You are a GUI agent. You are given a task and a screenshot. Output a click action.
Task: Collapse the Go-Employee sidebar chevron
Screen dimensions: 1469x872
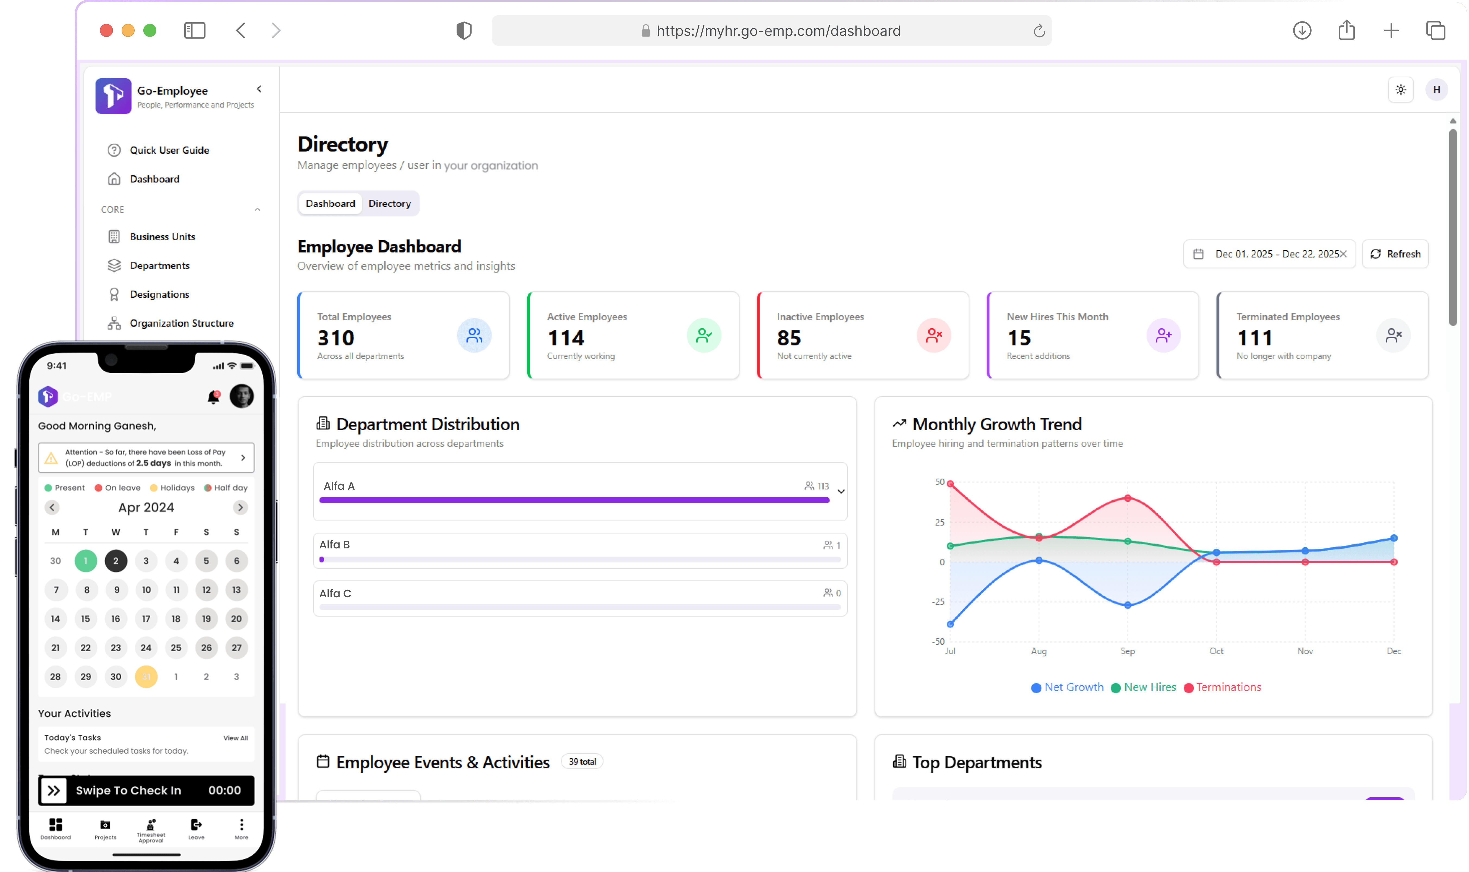[x=259, y=89]
